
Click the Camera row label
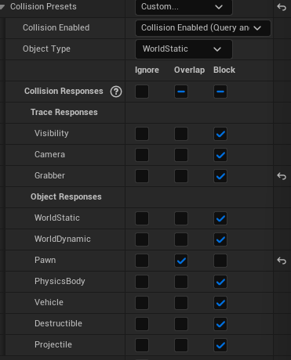coord(49,154)
